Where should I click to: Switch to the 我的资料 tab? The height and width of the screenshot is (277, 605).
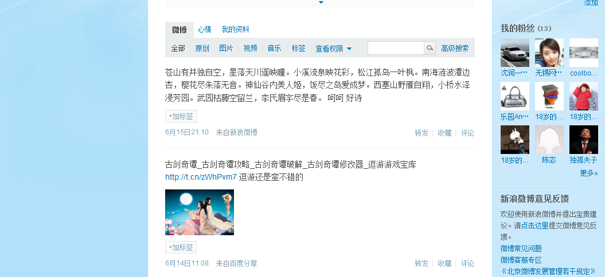[x=235, y=29]
